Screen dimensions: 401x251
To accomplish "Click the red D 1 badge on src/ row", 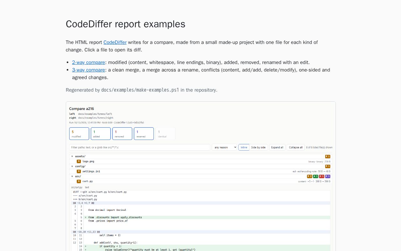I will click(x=321, y=176).
